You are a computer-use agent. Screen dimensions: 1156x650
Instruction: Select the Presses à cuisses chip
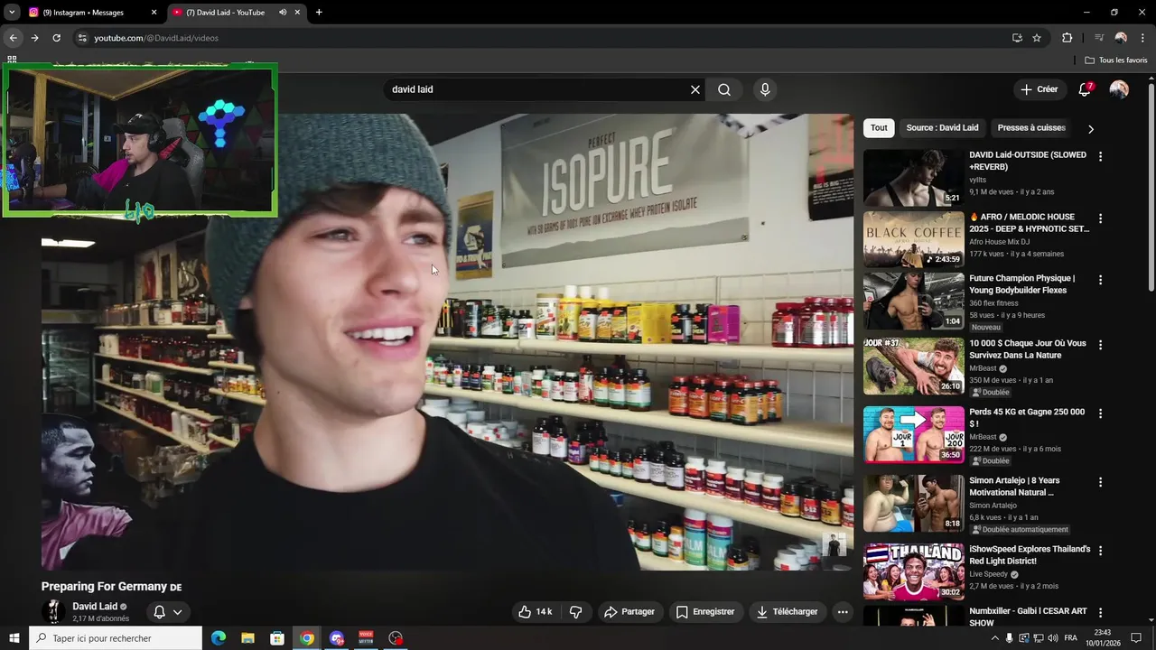1031,127
